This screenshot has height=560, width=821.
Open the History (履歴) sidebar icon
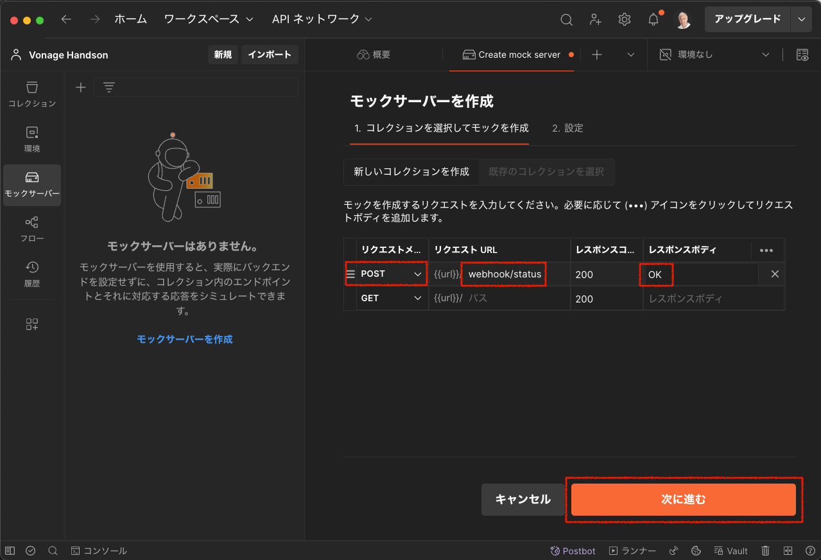tap(32, 274)
